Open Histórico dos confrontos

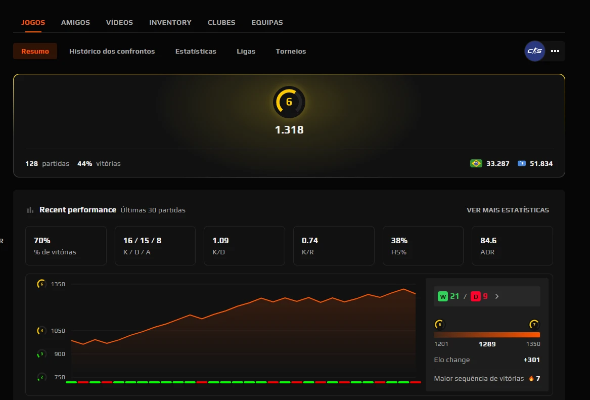(x=112, y=51)
